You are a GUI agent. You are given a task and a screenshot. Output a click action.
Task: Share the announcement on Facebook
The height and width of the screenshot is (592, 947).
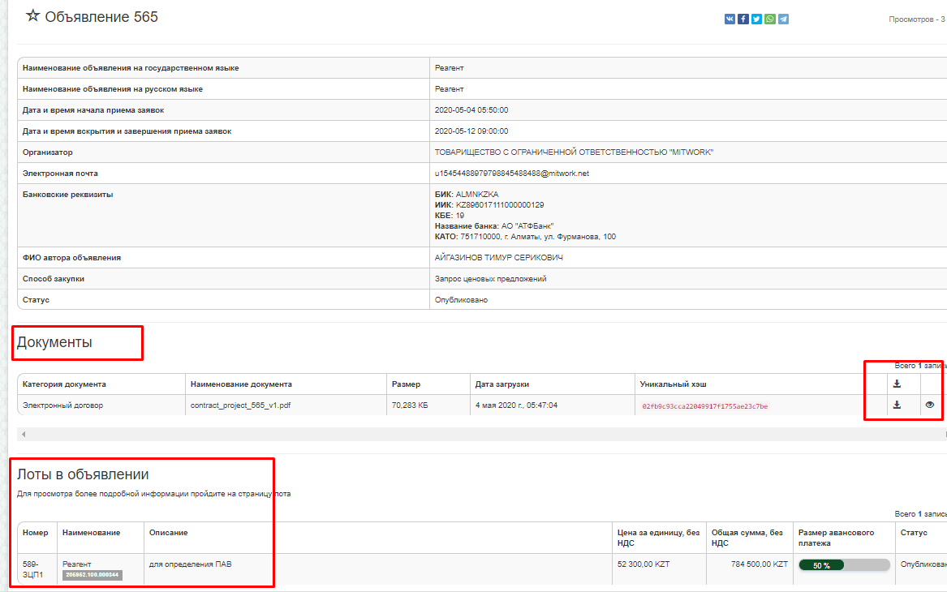[x=743, y=19]
